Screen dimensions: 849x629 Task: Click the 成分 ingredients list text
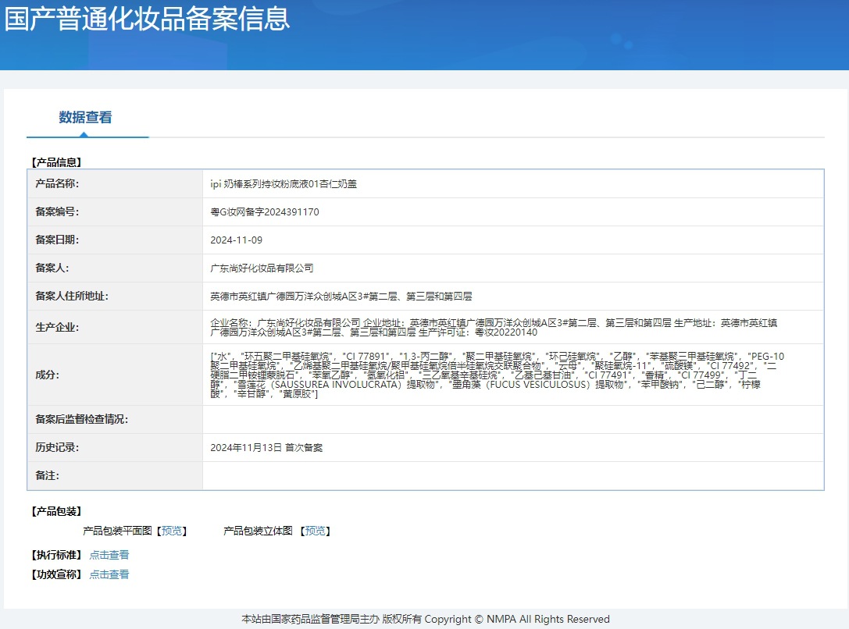(x=497, y=375)
